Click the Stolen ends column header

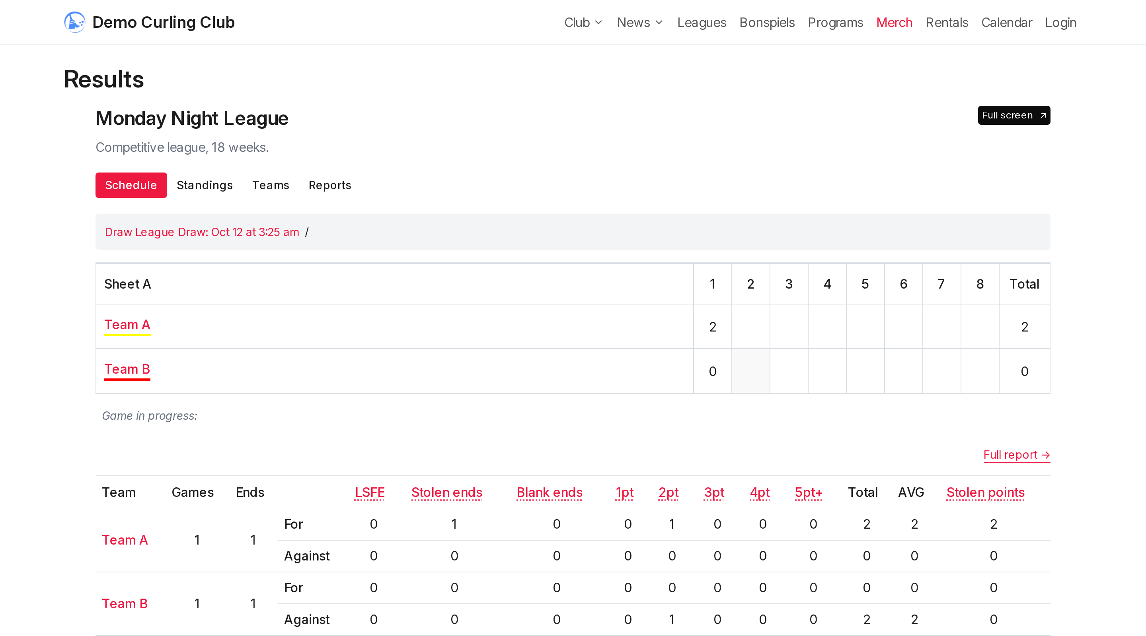click(x=446, y=493)
